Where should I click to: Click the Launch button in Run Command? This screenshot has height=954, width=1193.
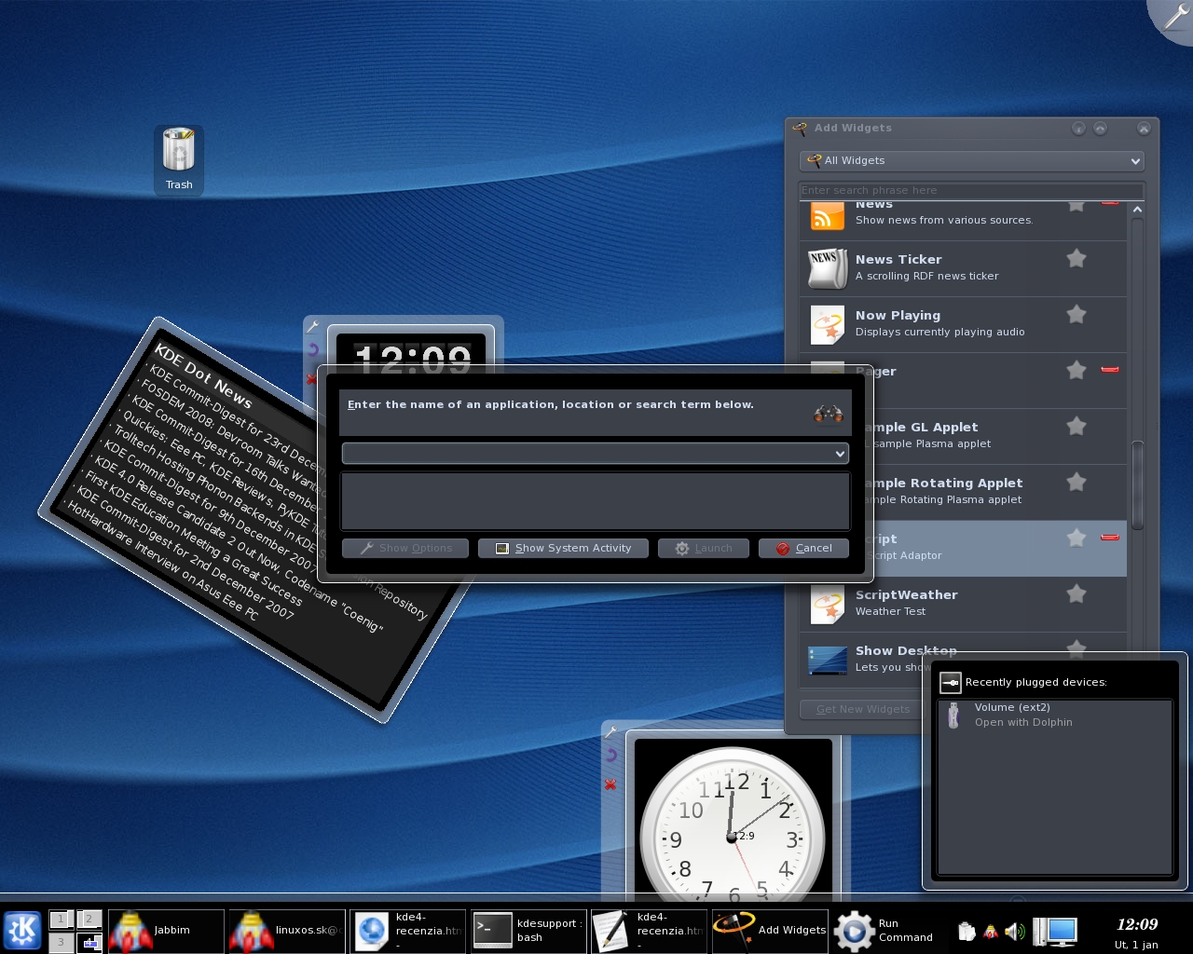click(704, 548)
